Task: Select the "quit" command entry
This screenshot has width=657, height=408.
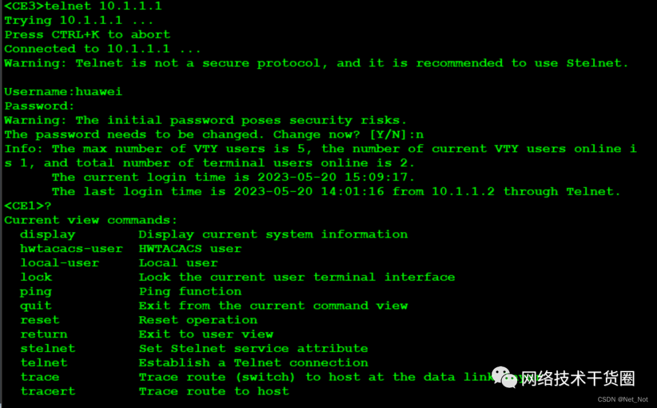Action: (x=36, y=306)
